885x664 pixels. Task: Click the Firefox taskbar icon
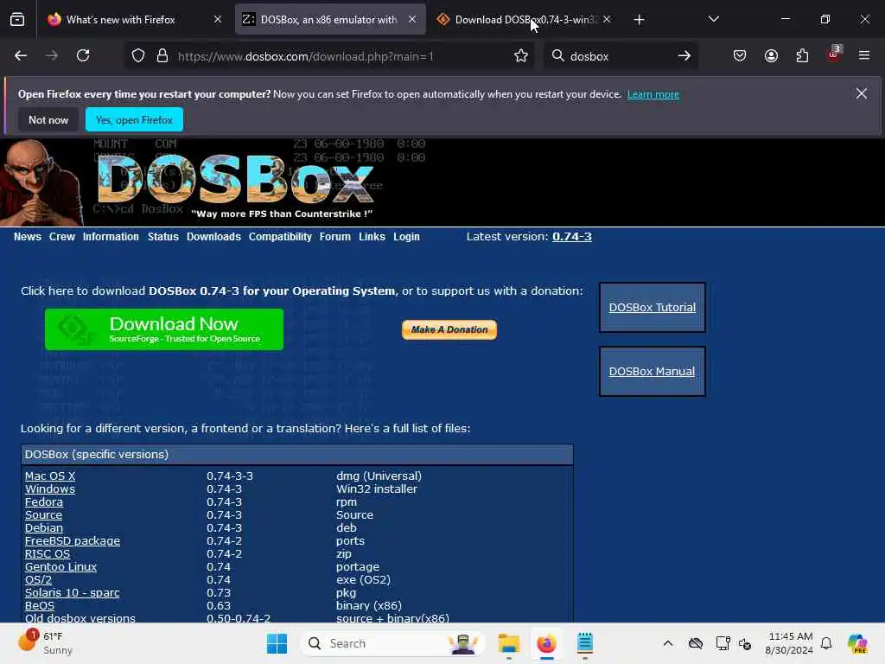coord(546,643)
